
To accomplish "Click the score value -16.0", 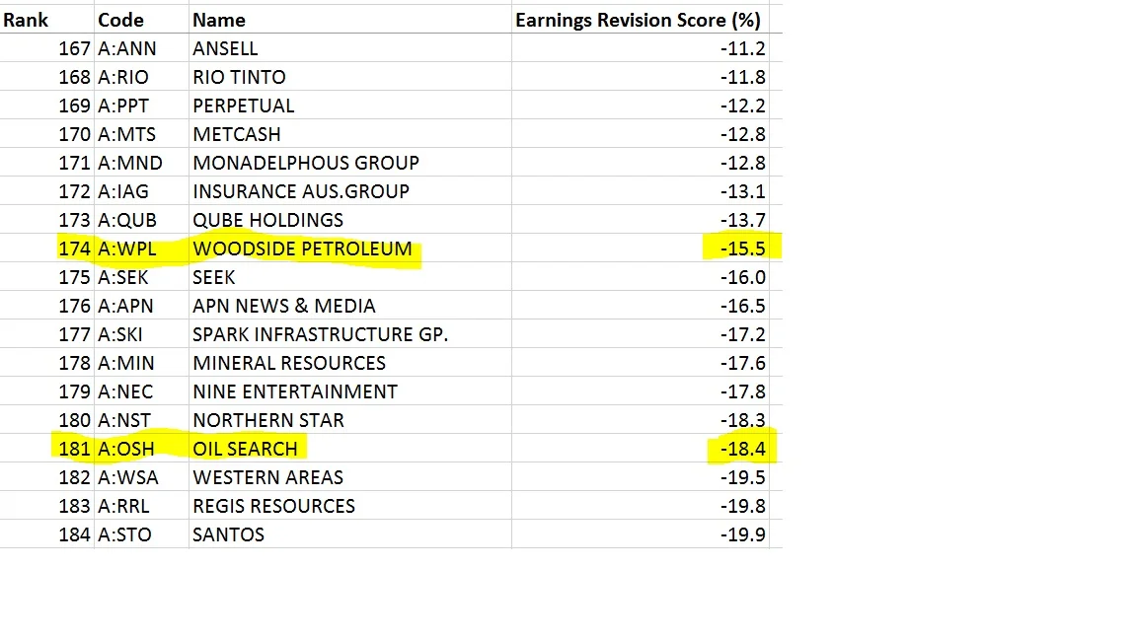I will pyautogui.click(x=742, y=277).
